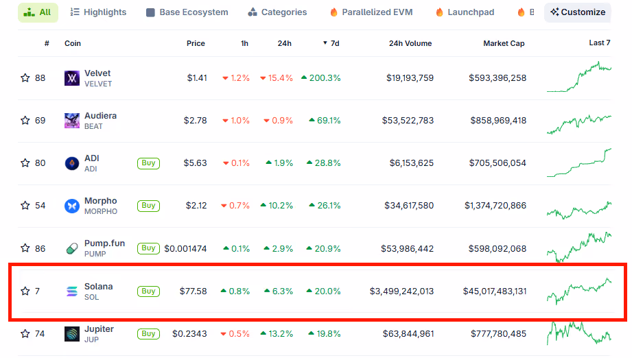Open Solana coin name link

pos(98,286)
